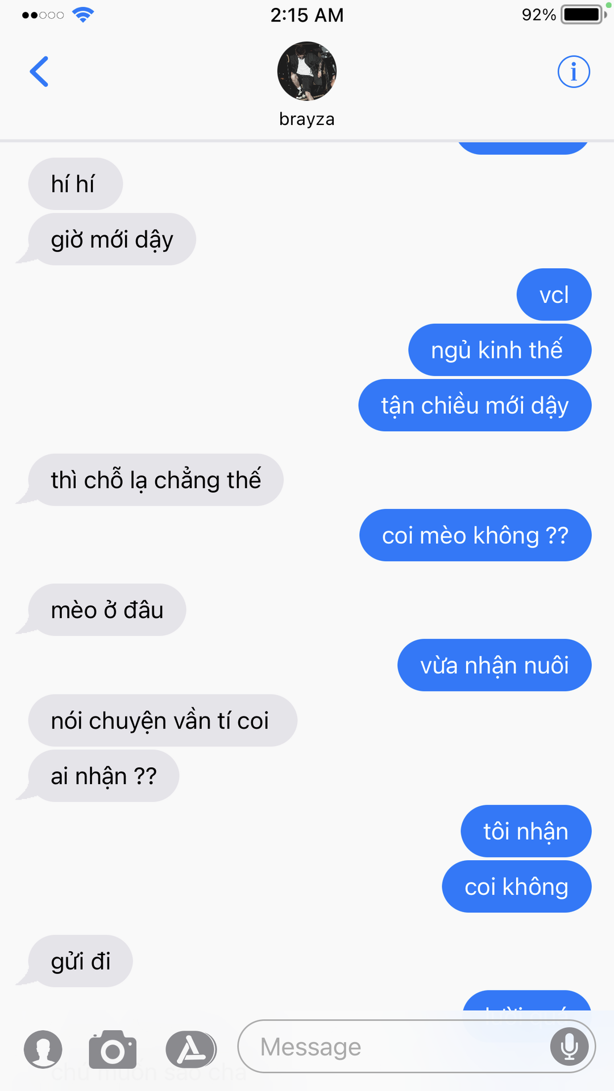Tap the "thì chỗ lạ chẳng thế" bubble
Viewport: 614px width, 1091px height.
156,480
